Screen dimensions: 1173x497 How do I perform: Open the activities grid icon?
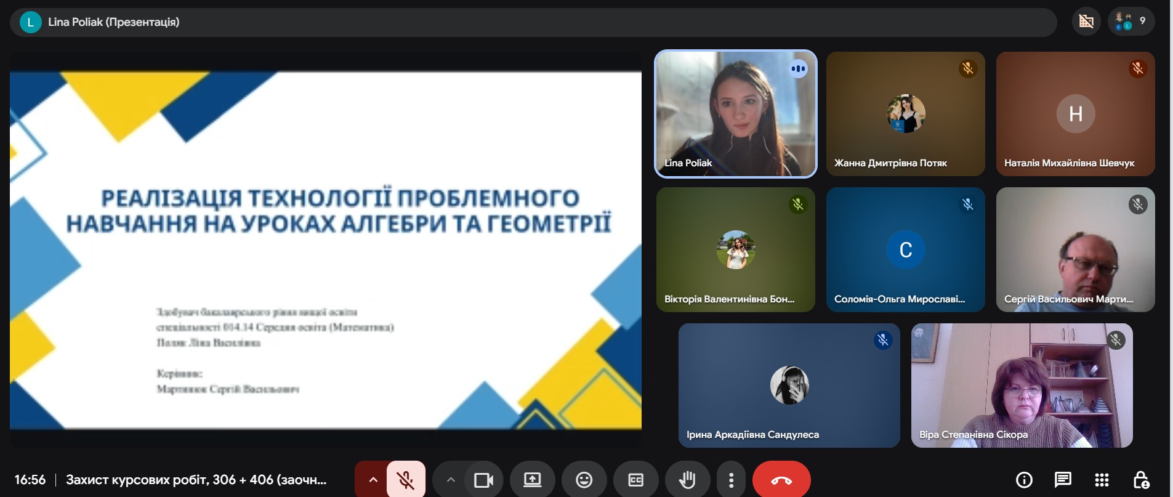(x=1102, y=479)
